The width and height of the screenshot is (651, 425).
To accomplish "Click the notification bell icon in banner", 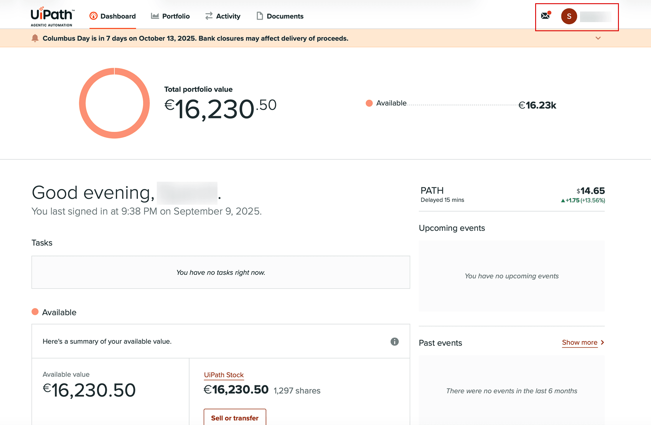I will coord(35,38).
